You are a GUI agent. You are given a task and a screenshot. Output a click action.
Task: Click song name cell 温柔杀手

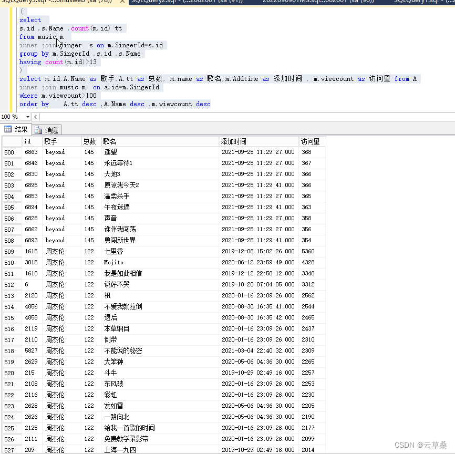[x=160, y=196]
